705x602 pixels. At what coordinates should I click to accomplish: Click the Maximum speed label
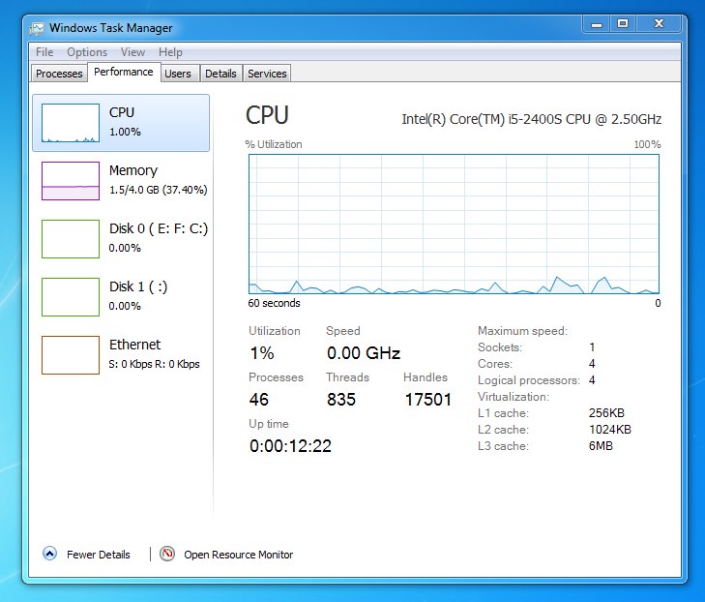click(522, 331)
